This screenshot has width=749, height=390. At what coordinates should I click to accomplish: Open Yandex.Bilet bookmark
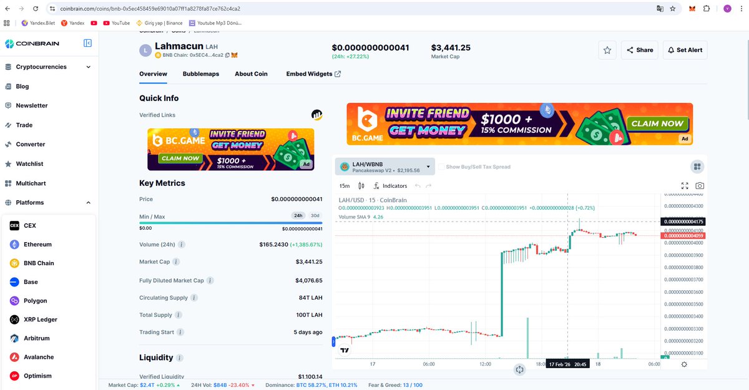pyautogui.click(x=38, y=23)
